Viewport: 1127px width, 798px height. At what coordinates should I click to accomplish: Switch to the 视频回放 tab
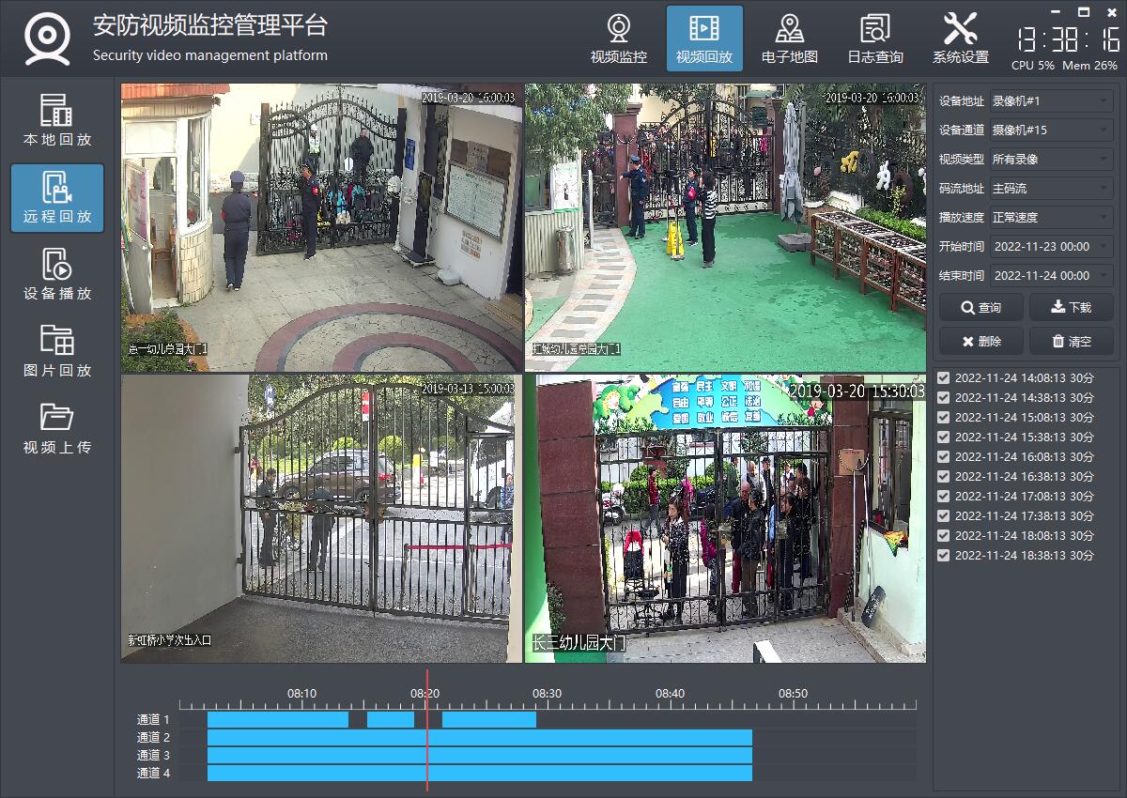pyautogui.click(x=703, y=38)
